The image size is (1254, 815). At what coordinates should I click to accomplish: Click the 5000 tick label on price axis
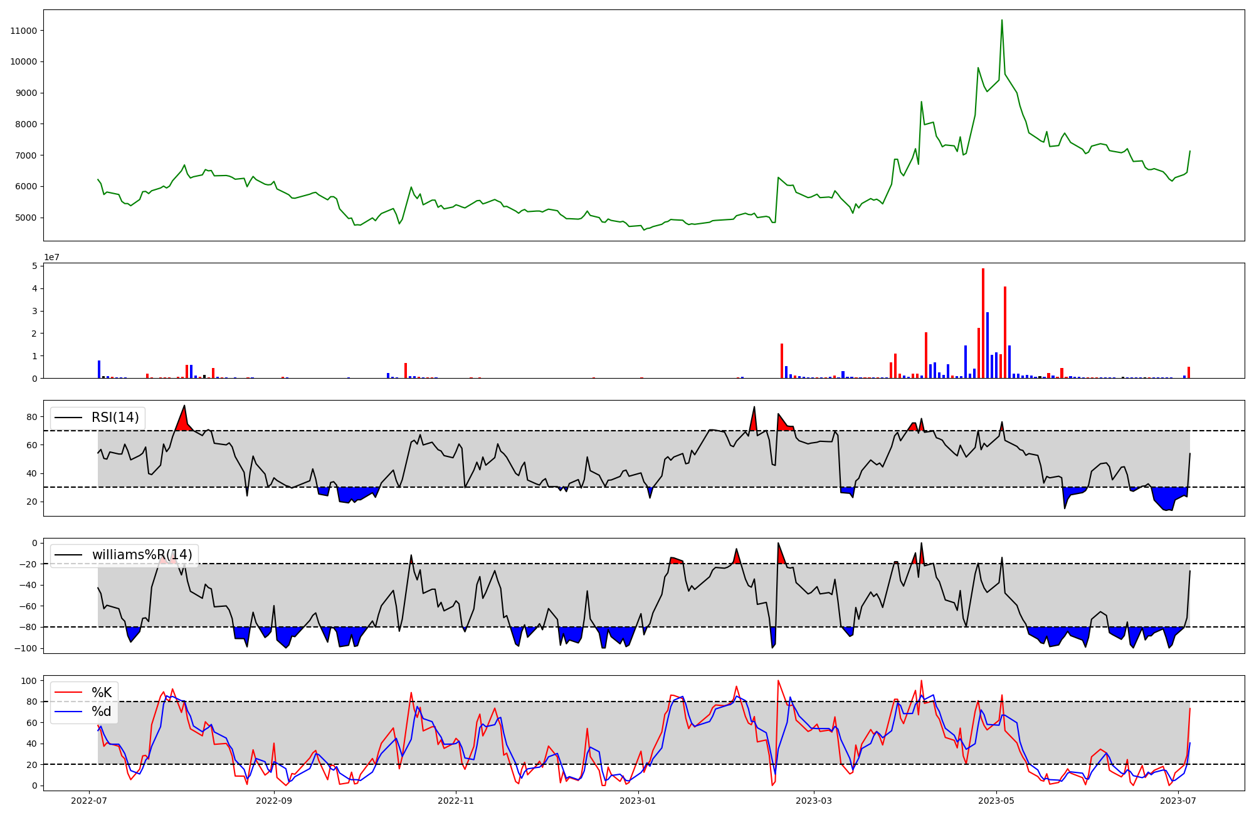point(26,218)
